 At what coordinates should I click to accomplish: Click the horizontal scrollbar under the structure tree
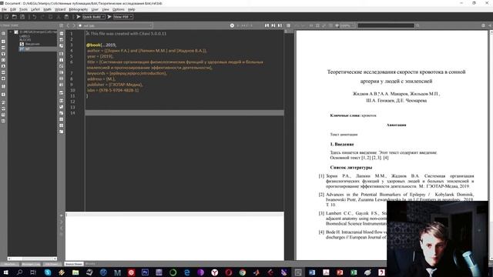pos(32,259)
